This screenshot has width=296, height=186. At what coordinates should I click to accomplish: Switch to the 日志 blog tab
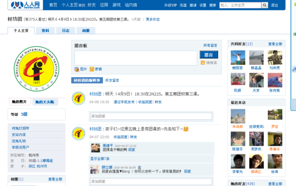coord(66,31)
